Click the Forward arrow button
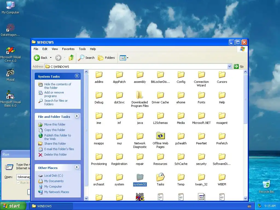Screen dimensions: 280x210 coord(58,58)
